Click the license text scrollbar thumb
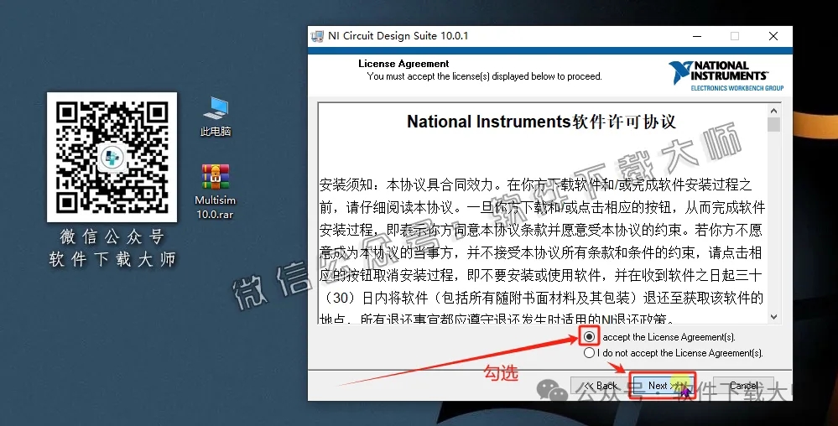 tap(773, 125)
